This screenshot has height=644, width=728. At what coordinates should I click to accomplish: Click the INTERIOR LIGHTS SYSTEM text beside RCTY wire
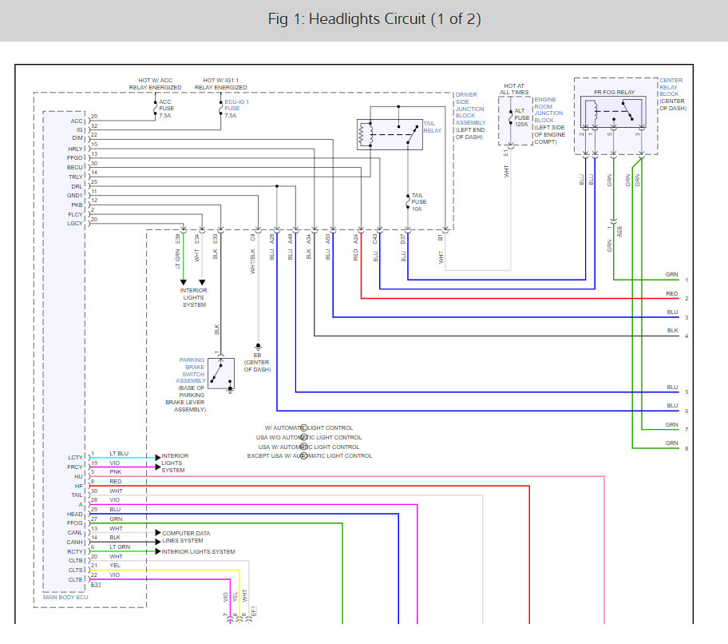coord(198,551)
